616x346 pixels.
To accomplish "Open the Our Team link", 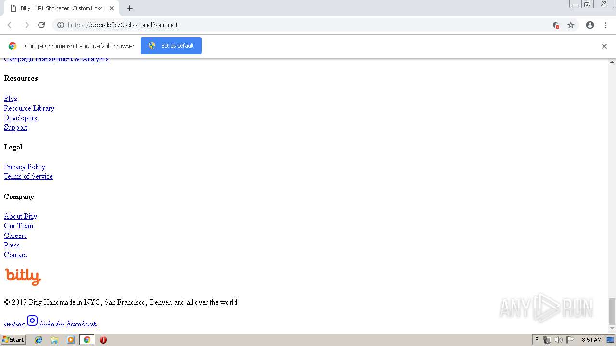I will [x=18, y=226].
